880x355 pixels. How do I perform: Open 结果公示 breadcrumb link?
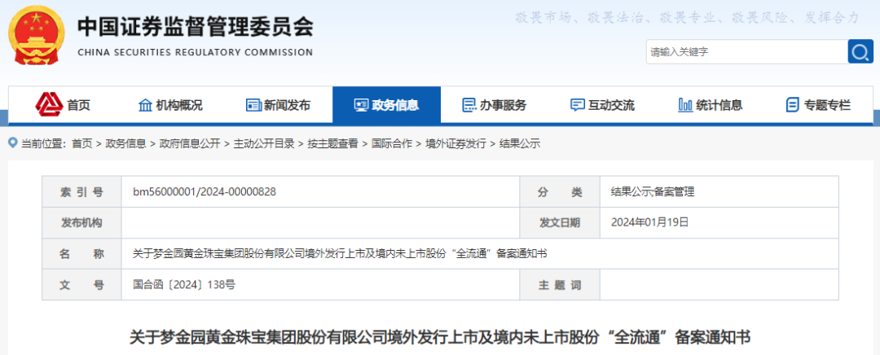click(x=520, y=143)
